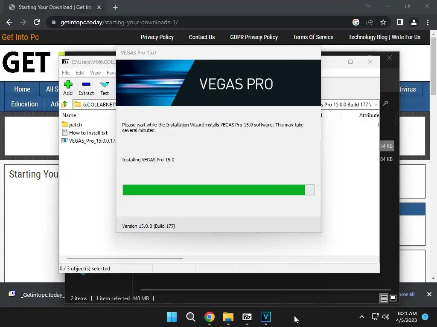The width and height of the screenshot is (437, 327).
Task: Open a new Chrome tab
Action: coord(115,7)
